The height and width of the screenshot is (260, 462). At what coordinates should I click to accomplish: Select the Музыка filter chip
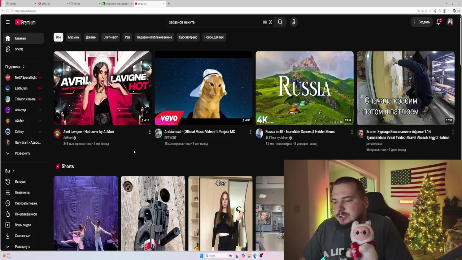point(73,37)
